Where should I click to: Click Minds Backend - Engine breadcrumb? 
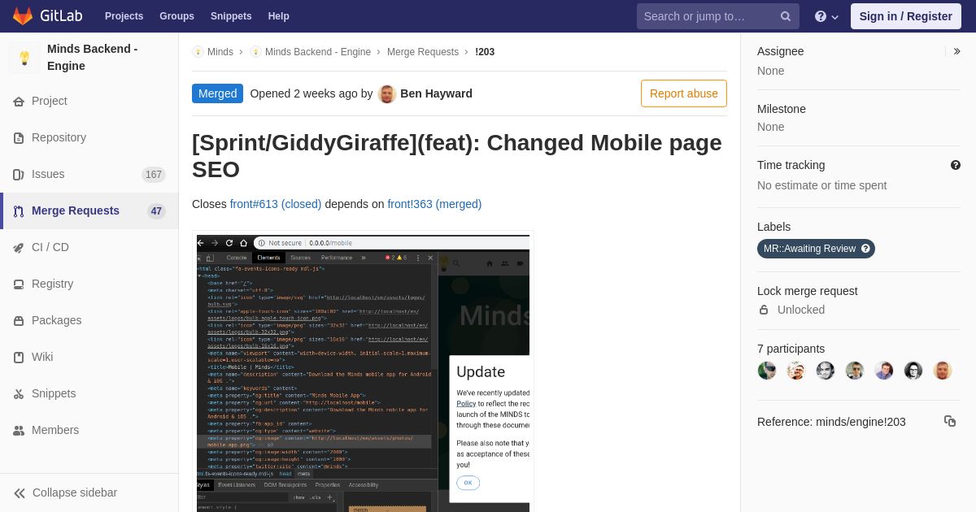[x=318, y=52]
